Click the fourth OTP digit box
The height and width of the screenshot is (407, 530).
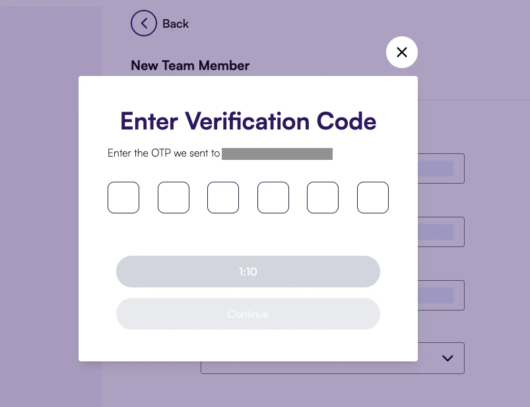(x=273, y=197)
